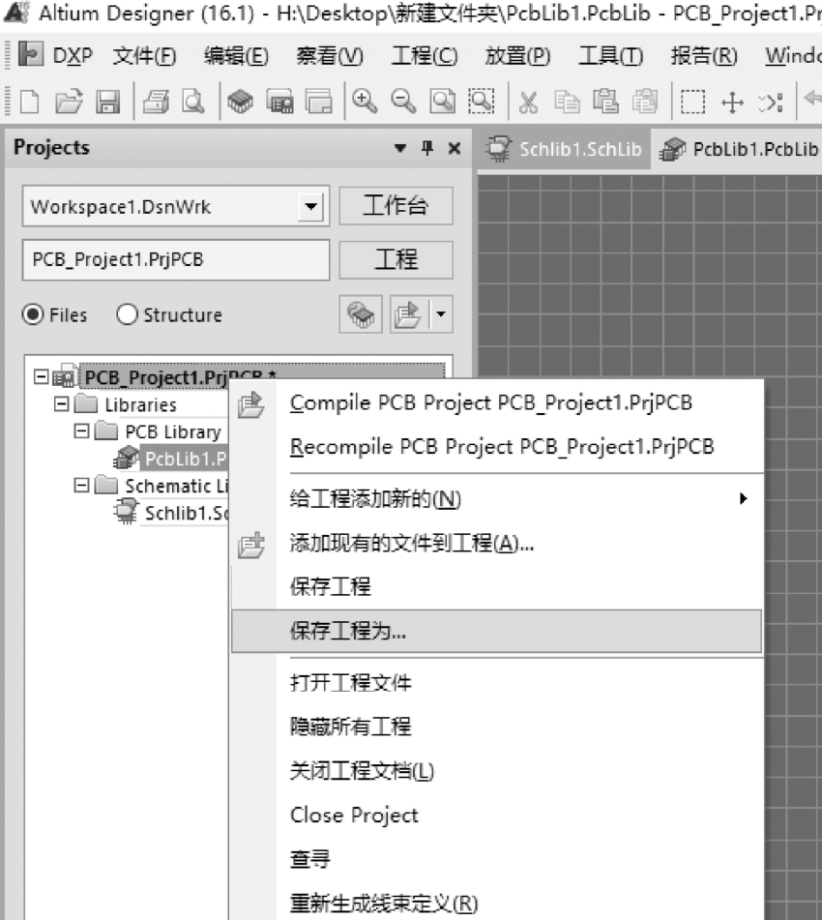The width and height of the screenshot is (822, 920).
Task: Select the Libraries folder tree item
Action: coord(140,404)
